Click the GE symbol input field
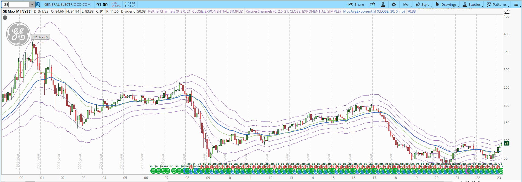Viewport: 522px width, 182px height. click(16, 4)
